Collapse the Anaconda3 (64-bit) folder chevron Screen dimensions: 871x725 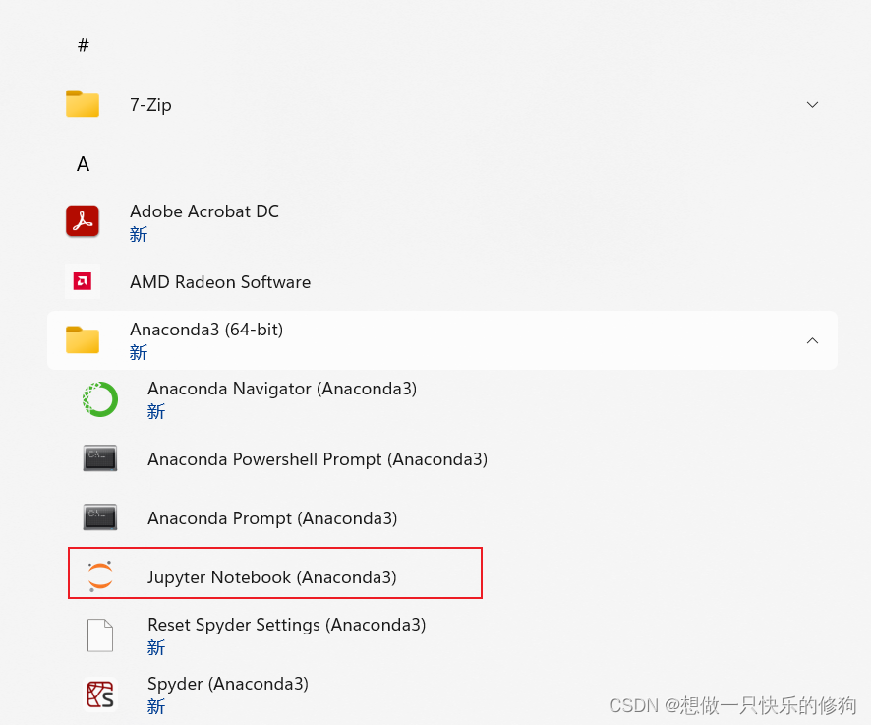(x=812, y=340)
